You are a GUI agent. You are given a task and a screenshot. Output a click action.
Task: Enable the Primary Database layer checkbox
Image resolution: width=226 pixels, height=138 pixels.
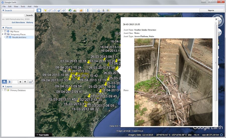tap(5, 90)
